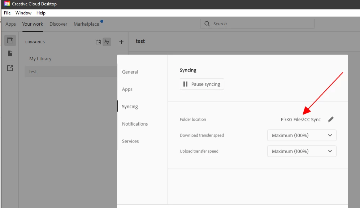
Task: Open Services preferences section
Action: (130, 141)
